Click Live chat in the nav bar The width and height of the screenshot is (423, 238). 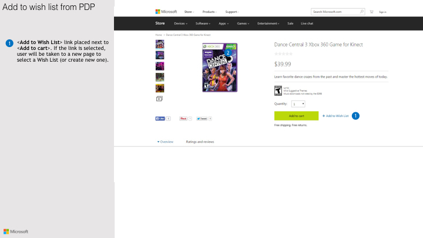click(x=307, y=24)
